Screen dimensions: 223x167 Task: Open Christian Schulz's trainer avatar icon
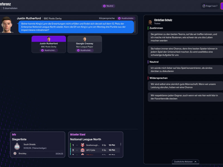pyautogui.click(x=150, y=21)
